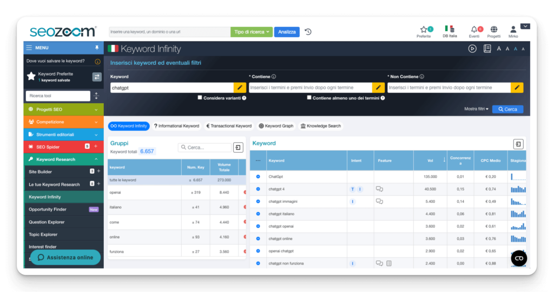Open Progetti globe icon
Image resolution: width=554 pixels, height=292 pixels.
(x=494, y=29)
